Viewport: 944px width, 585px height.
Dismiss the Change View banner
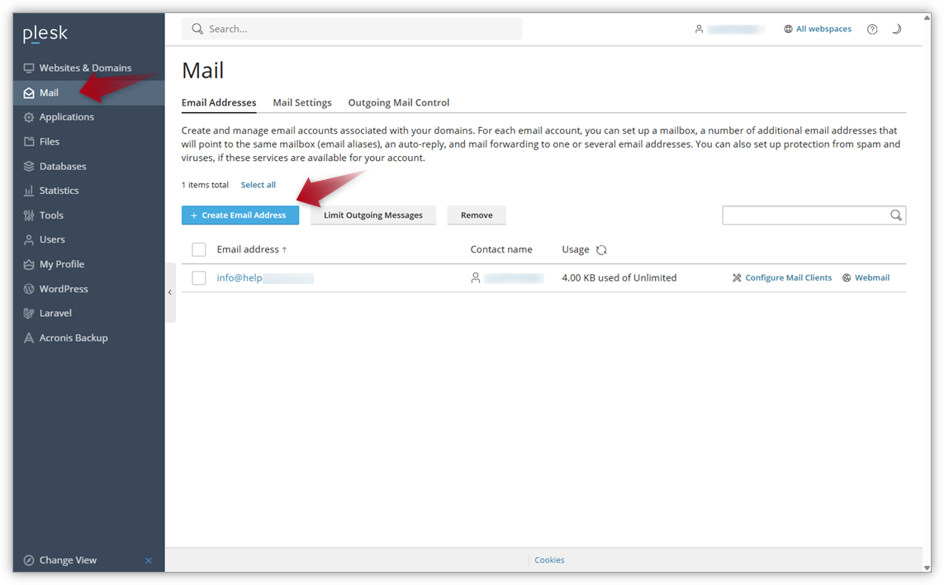tap(149, 560)
